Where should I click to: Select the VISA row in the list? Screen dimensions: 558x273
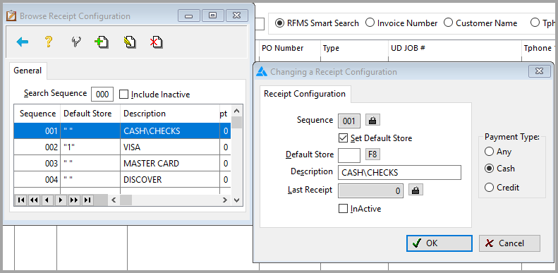122,147
